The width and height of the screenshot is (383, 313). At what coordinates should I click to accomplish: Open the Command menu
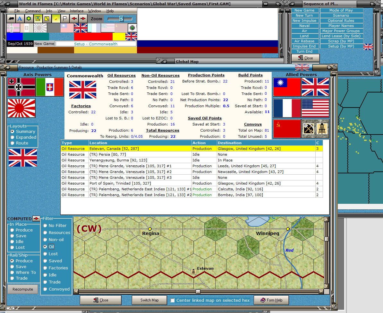pos(33,11)
